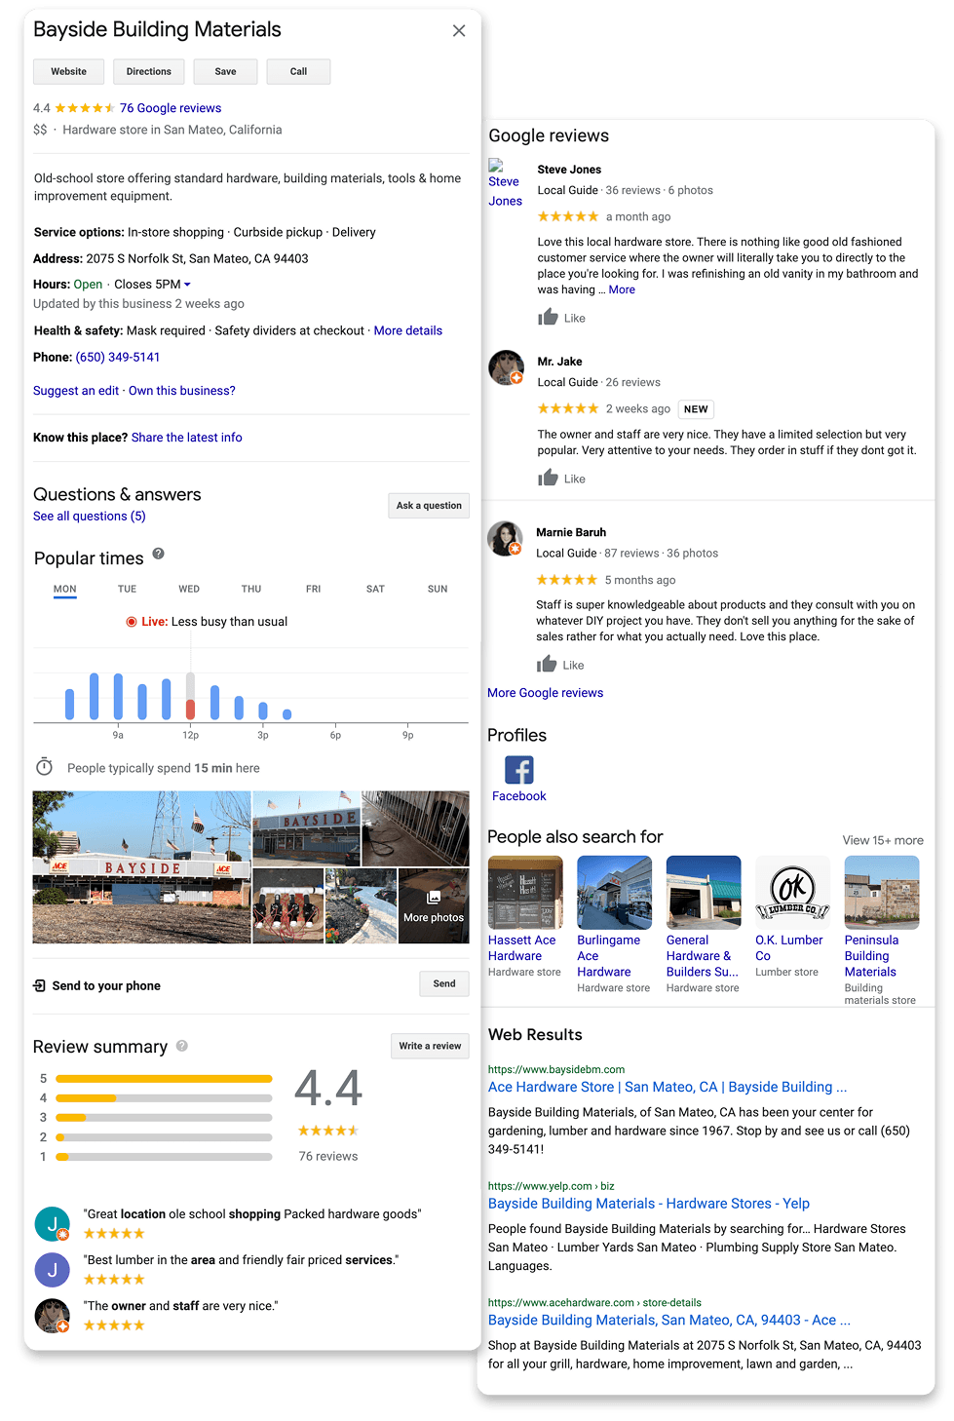Click the "Best lumber in the area" quote

[x=241, y=1260]
